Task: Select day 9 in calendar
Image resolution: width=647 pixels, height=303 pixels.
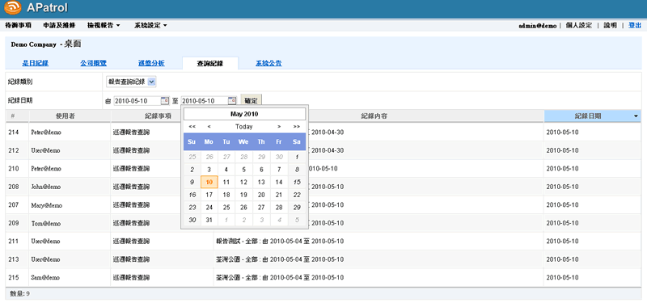Action: 192,182
